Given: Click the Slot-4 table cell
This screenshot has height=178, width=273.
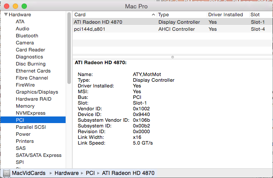Looking at the screenshot, I should coord(258,29).
